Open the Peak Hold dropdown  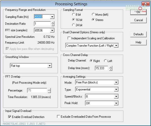(116, 103)
